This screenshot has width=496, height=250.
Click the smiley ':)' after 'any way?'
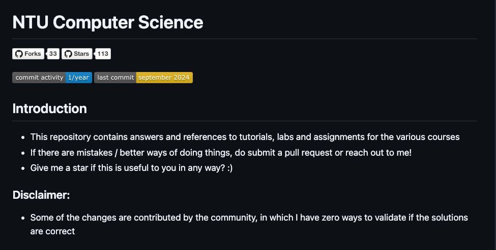tap(230, 168)
